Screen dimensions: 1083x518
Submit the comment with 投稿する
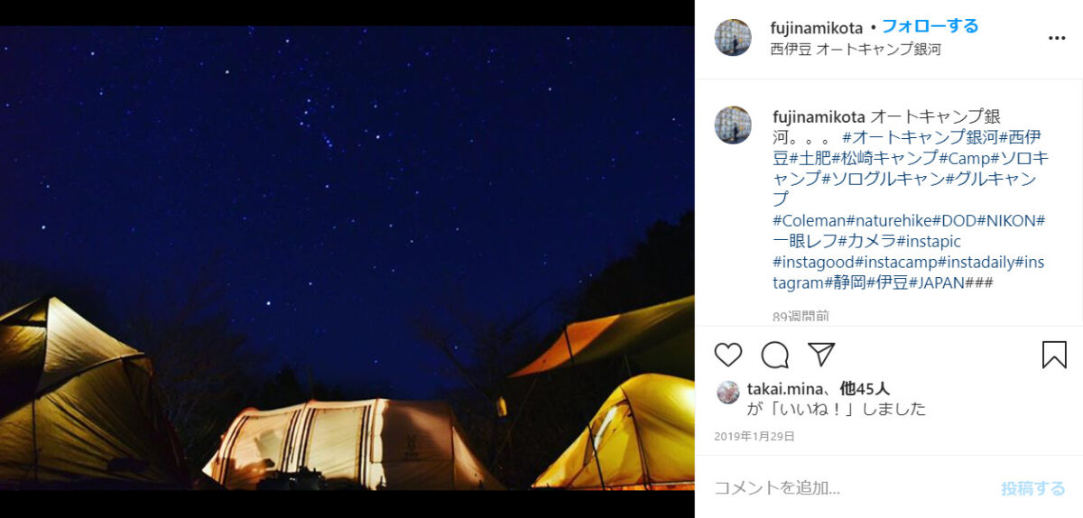pos(1032,488)
